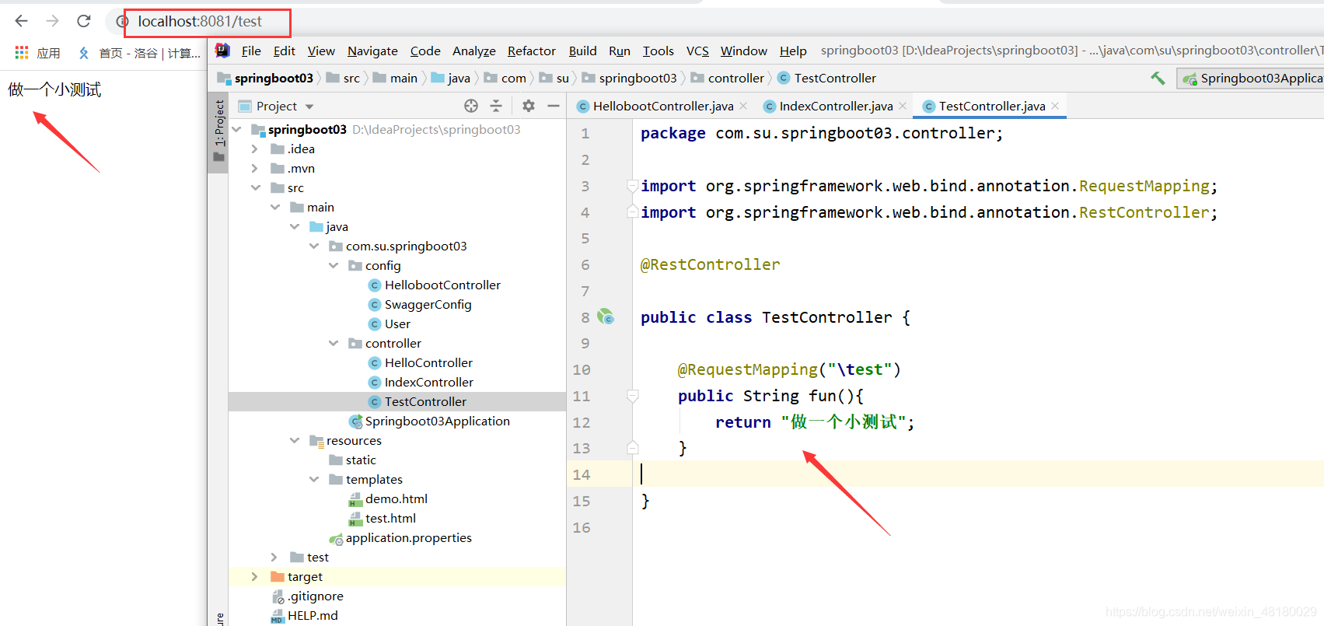This screenshot has height=626, width=1324.
Task: Expand the test folder
Action: (x=274, y=557)
